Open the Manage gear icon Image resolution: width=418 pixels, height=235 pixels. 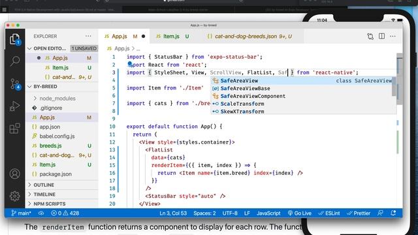[x=14, y=196]
